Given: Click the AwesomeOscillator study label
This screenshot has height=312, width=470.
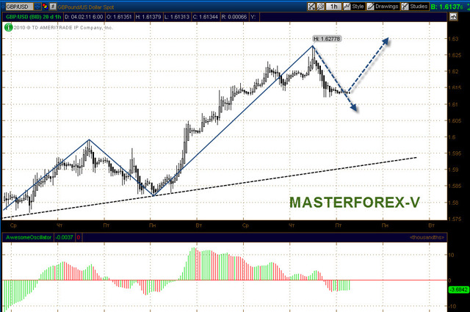Looking at the screenshot, I should coord(29,237).
